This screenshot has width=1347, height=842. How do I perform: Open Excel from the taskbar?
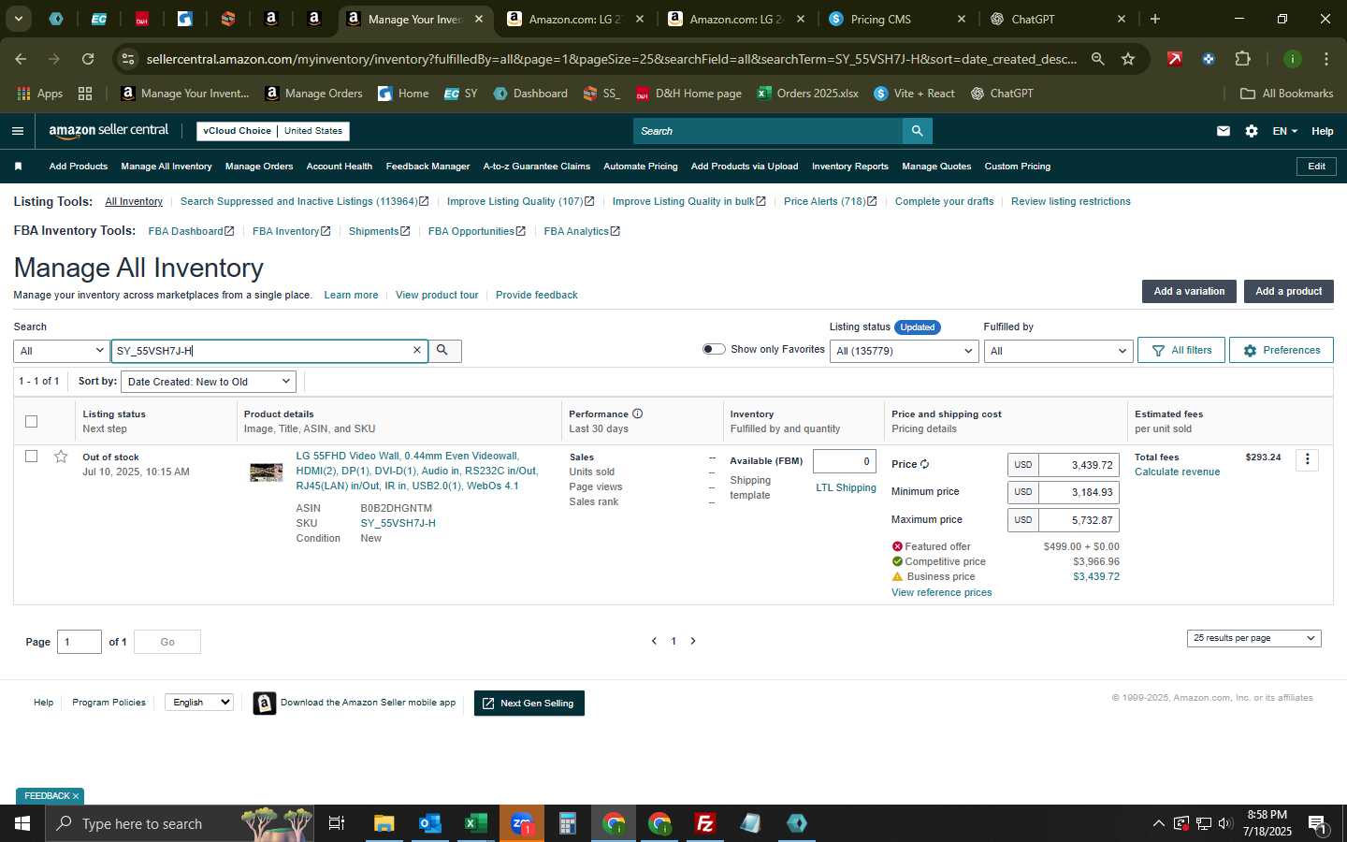(x=476, y=823)
